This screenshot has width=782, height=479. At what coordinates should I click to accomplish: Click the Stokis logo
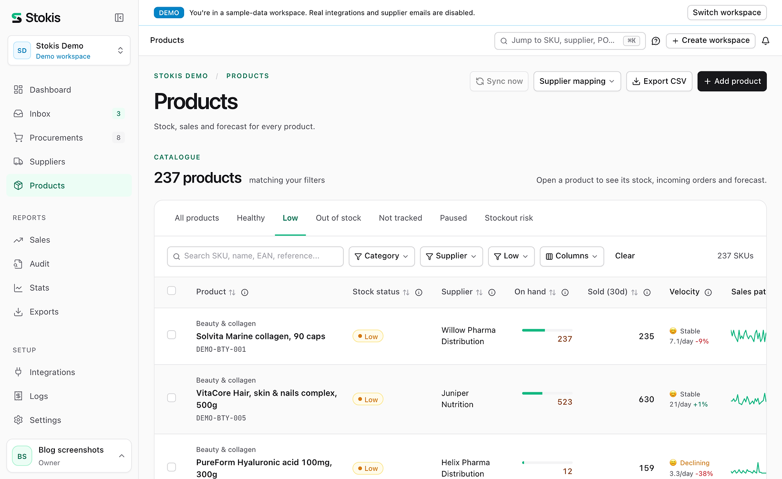[x=36, y=18]
